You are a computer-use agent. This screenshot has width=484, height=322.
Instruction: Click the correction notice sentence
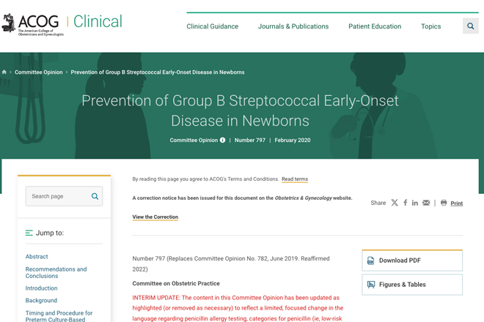pos(242,198)
